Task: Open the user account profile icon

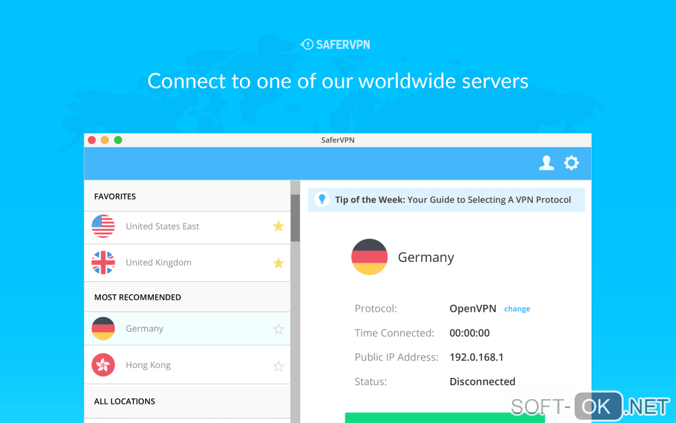Action: pos(546,163)
